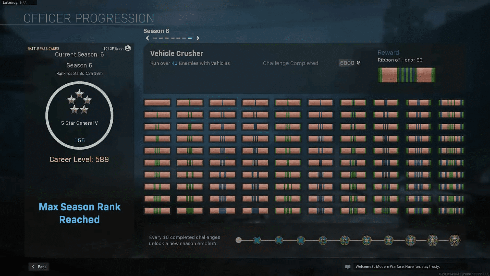
Task: Click the left arrow to view the previous season
Action: pos(147,38)
